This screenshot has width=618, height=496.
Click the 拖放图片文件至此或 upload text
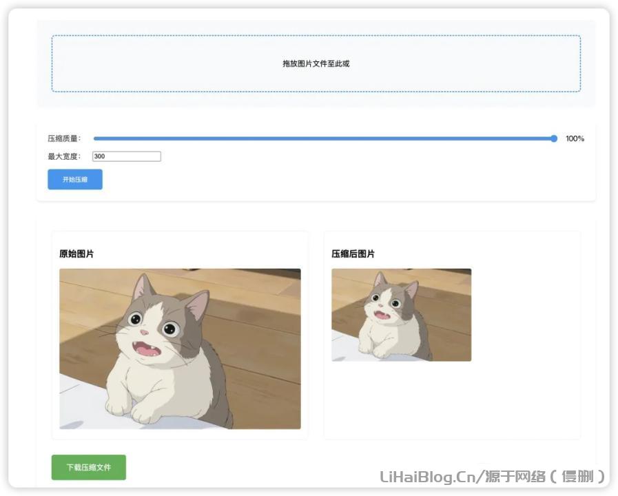pyautogui.click(x=316, y=63)
